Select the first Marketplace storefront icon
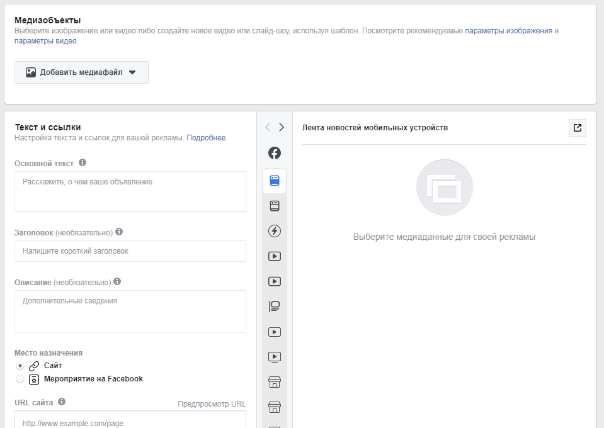 pyautogui.click(x=274, y=382)
